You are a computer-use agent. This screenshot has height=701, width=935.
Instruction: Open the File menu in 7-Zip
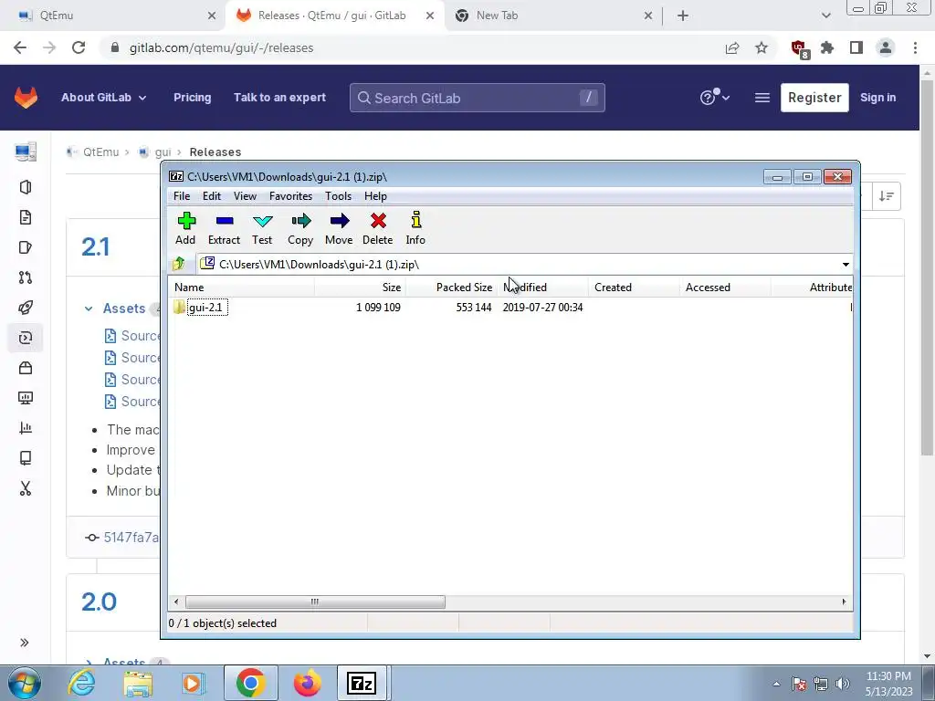(182, 196)
